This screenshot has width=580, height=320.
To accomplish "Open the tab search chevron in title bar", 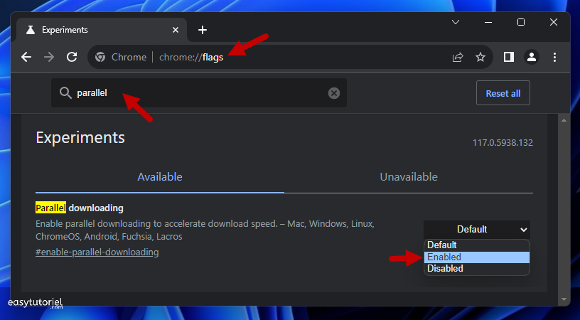I will pyautogui.click(x=456, y=22).
